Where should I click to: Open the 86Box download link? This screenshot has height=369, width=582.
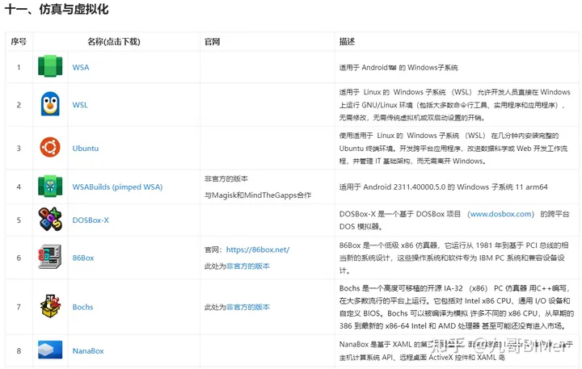click(x=83, y=258)
